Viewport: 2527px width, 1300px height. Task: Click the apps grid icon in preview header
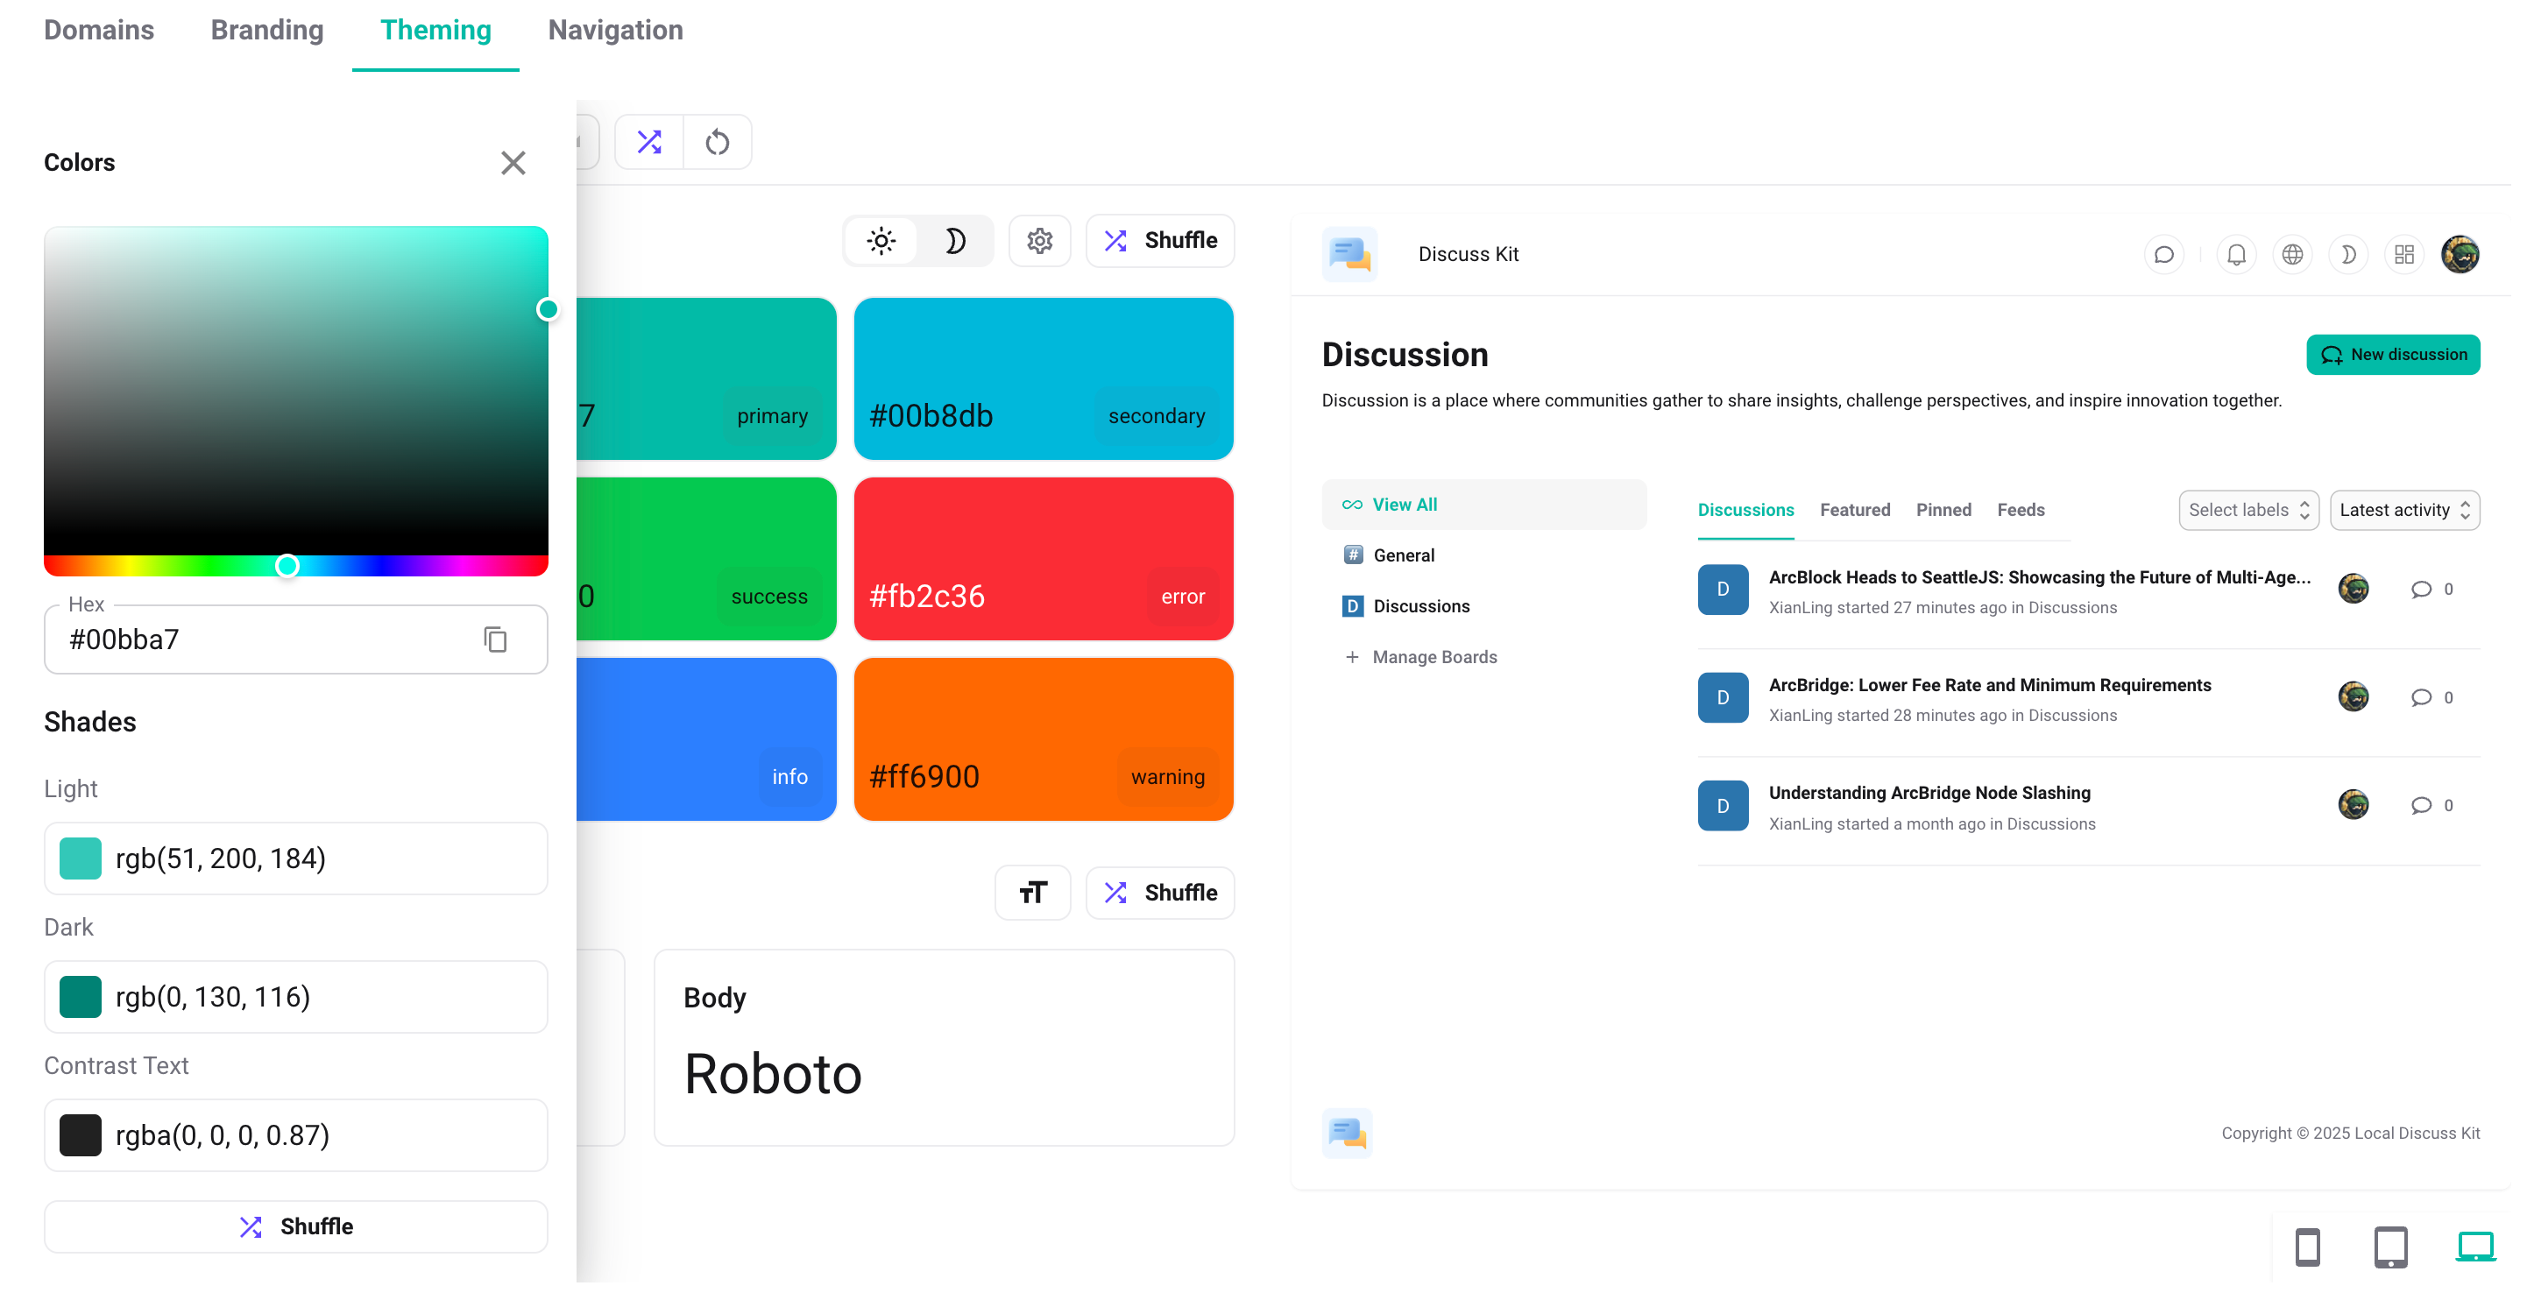click(2403, 255)
